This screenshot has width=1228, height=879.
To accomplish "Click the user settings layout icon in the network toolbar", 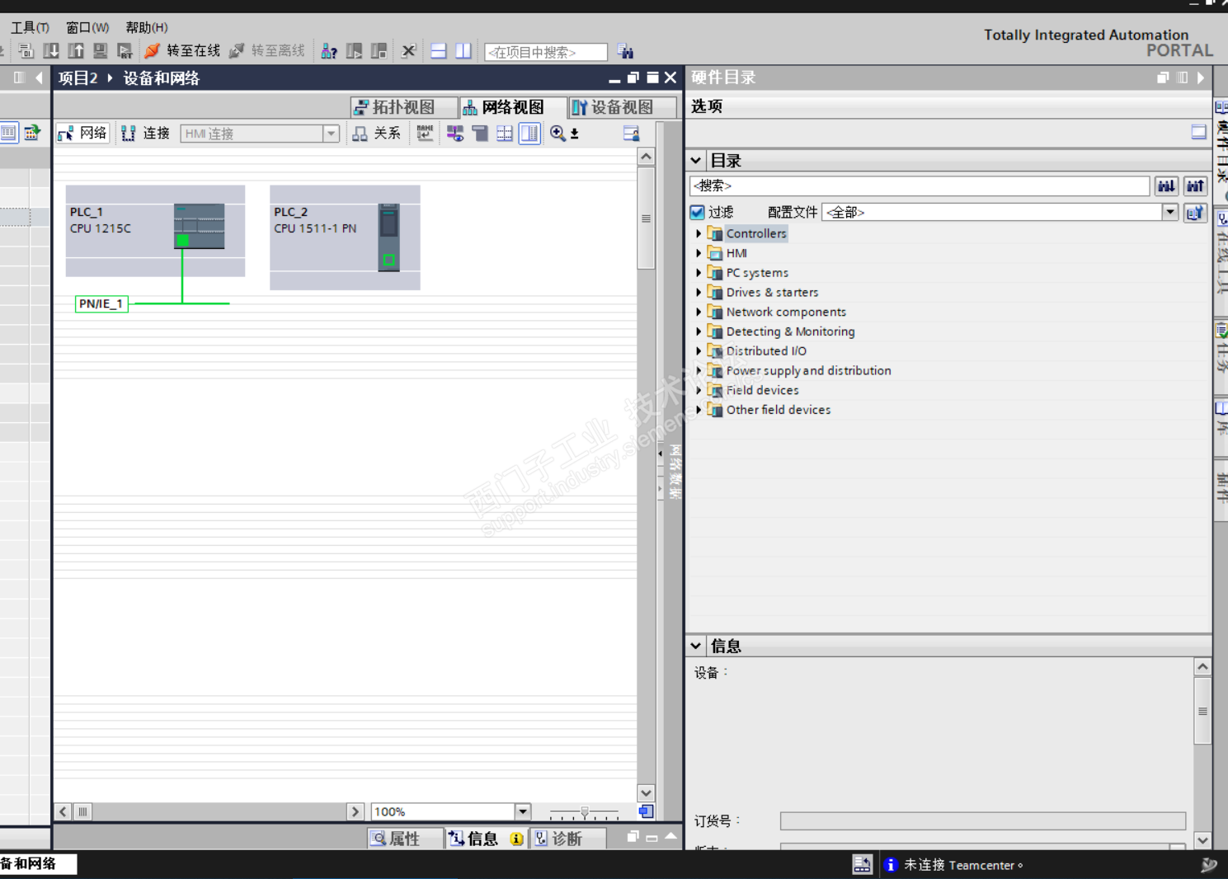I will (631, 134).
